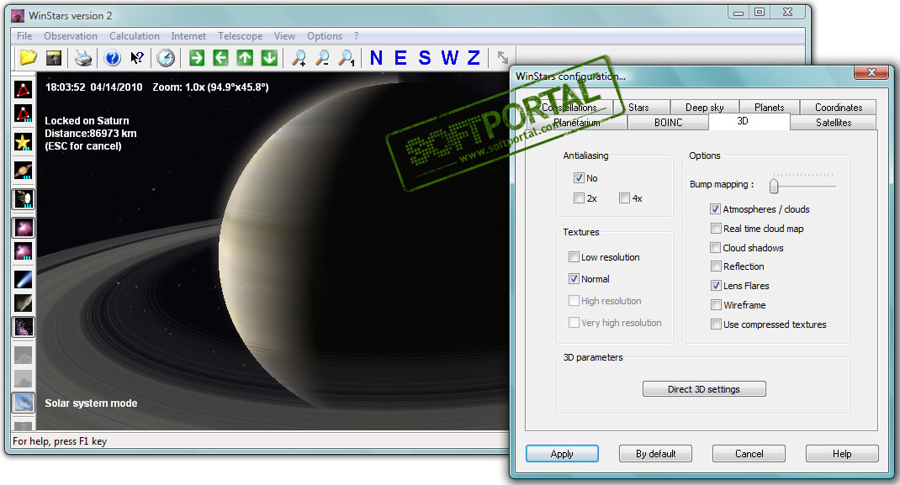This screenshot has width=900, height=485.
Task: Open the File menu
Action: point(24,35)
